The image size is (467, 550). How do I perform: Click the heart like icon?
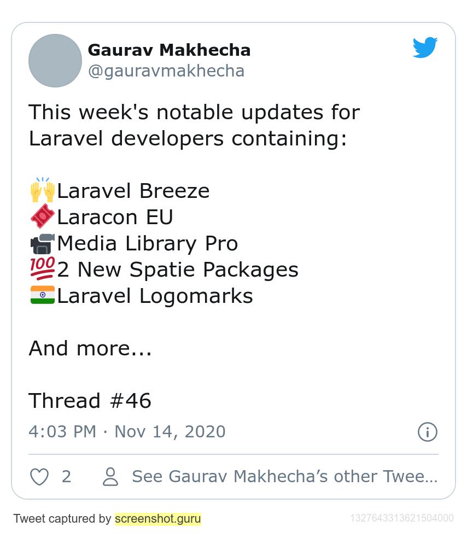click(39, 477)
